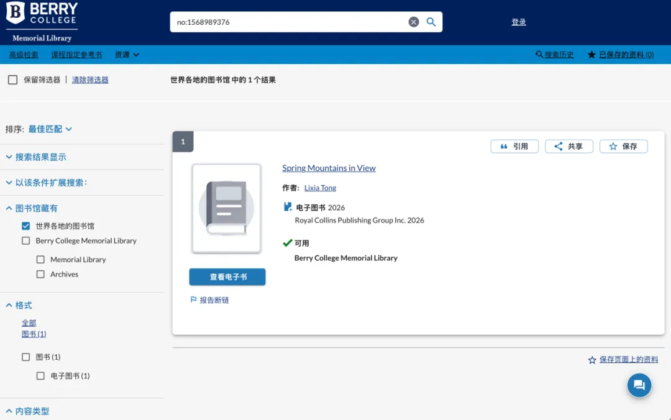Image resolution: width=671 pixels, height=420 pixels.
Task: Open the Spring Mountains in View title
Action: tap(329, 168)
